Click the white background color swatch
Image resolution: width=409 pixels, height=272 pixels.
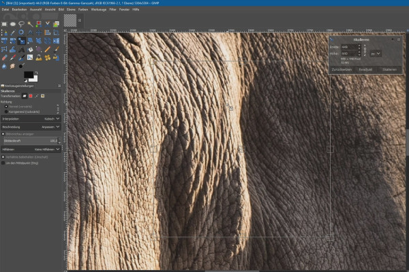coord(35,80)
